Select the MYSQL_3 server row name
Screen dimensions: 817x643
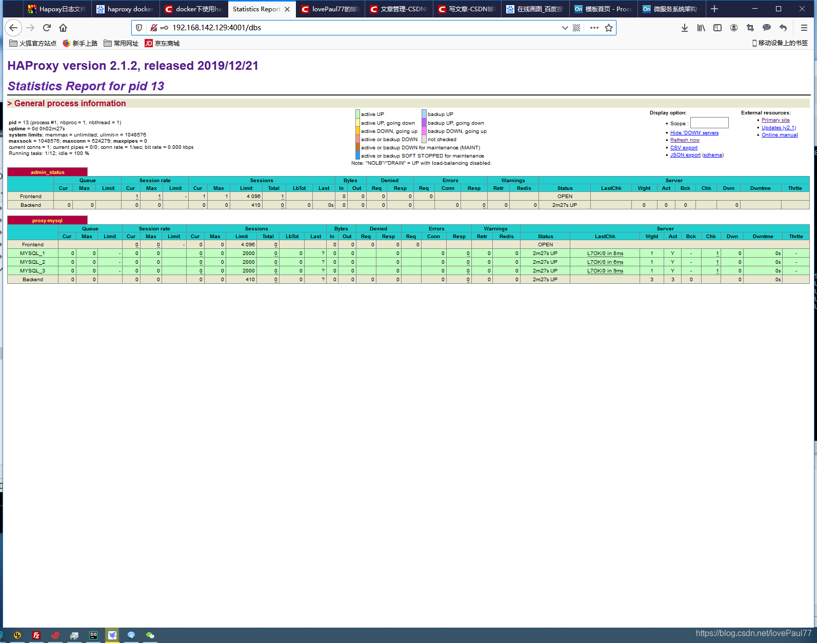[x=32, y=271]
